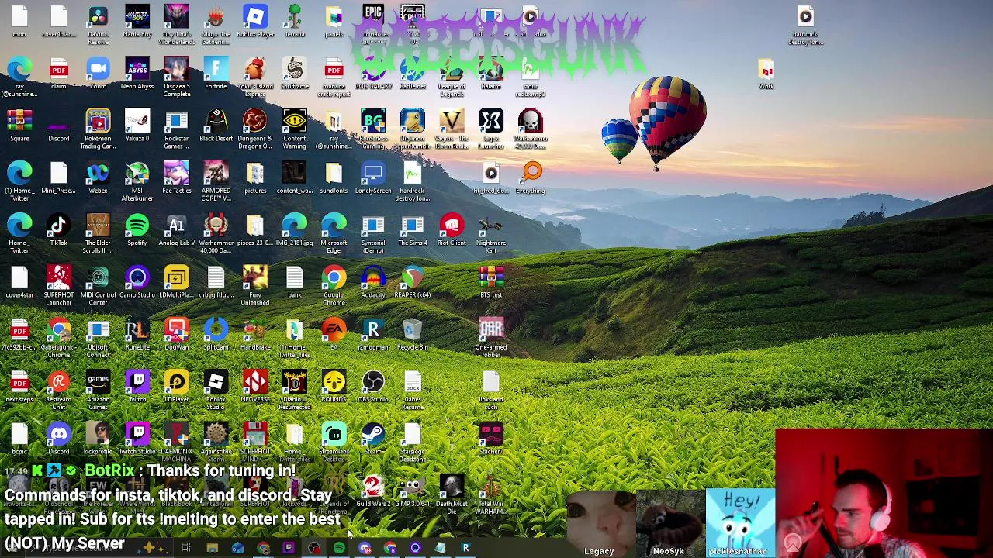Image resolution: width=993 pixels, height=558 pixels.
Task: Open Spotify in the taskbar
Action: pos(339,548)
